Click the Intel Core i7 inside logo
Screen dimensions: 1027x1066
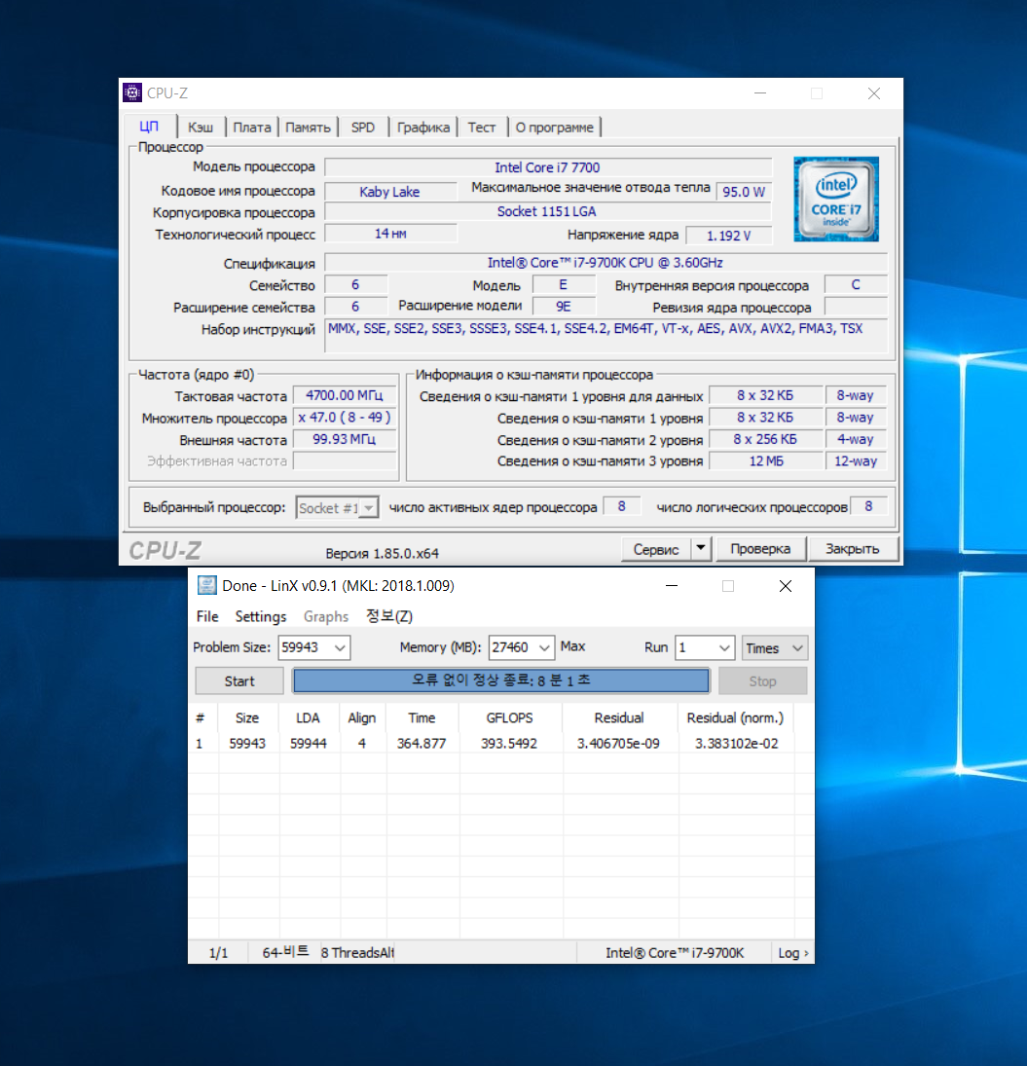tap(836, 200)
